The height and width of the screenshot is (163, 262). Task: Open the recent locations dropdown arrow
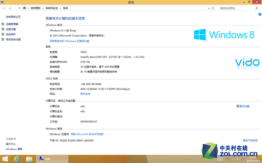click(15, 8)
